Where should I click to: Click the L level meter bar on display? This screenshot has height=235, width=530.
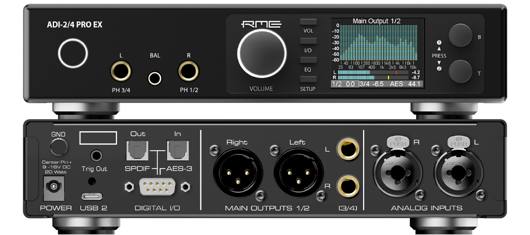pos(372,72)
